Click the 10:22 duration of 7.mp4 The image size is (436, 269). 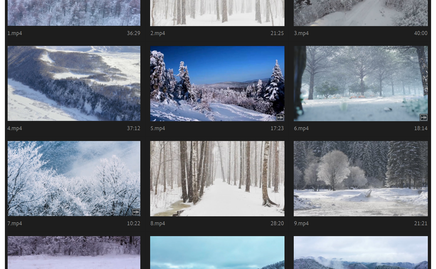point(134,223)
